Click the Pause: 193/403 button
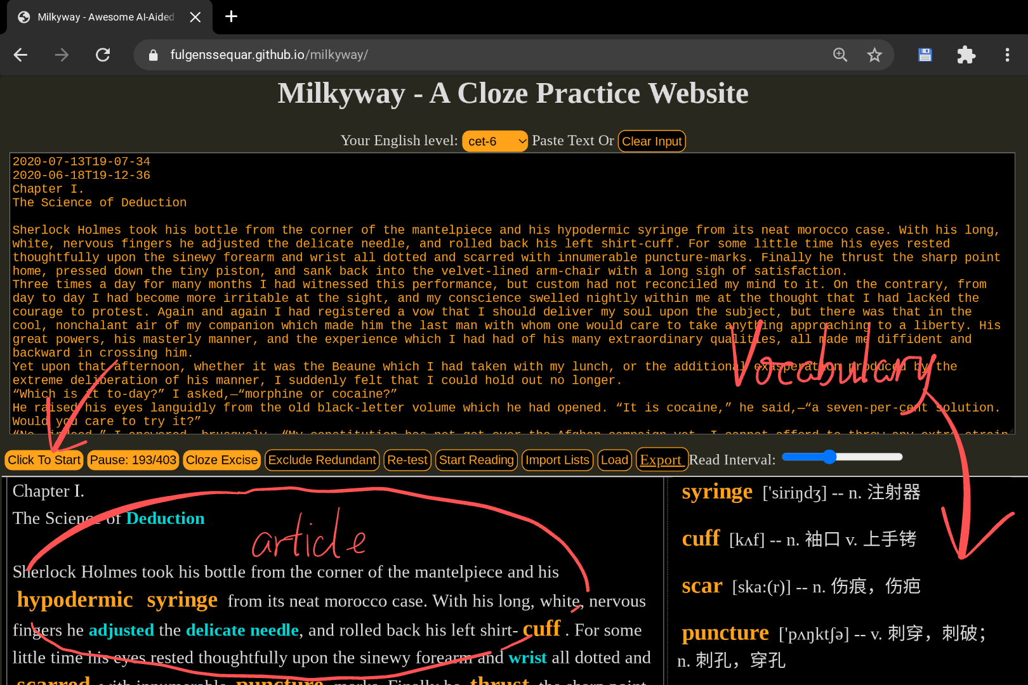The height and width of the screenshot is (685, 1028). 133,460
